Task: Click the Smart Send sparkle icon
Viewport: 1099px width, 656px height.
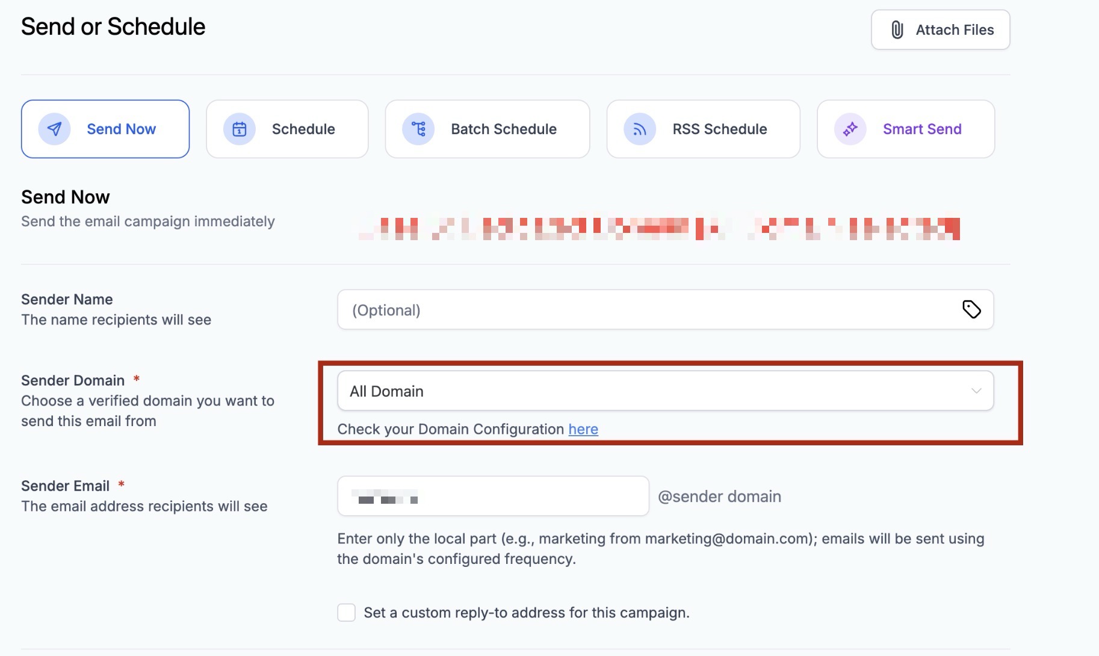Action: 850,129
